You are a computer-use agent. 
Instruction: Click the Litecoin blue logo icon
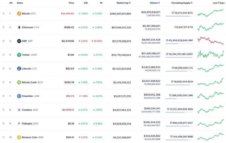coord(19,69)
